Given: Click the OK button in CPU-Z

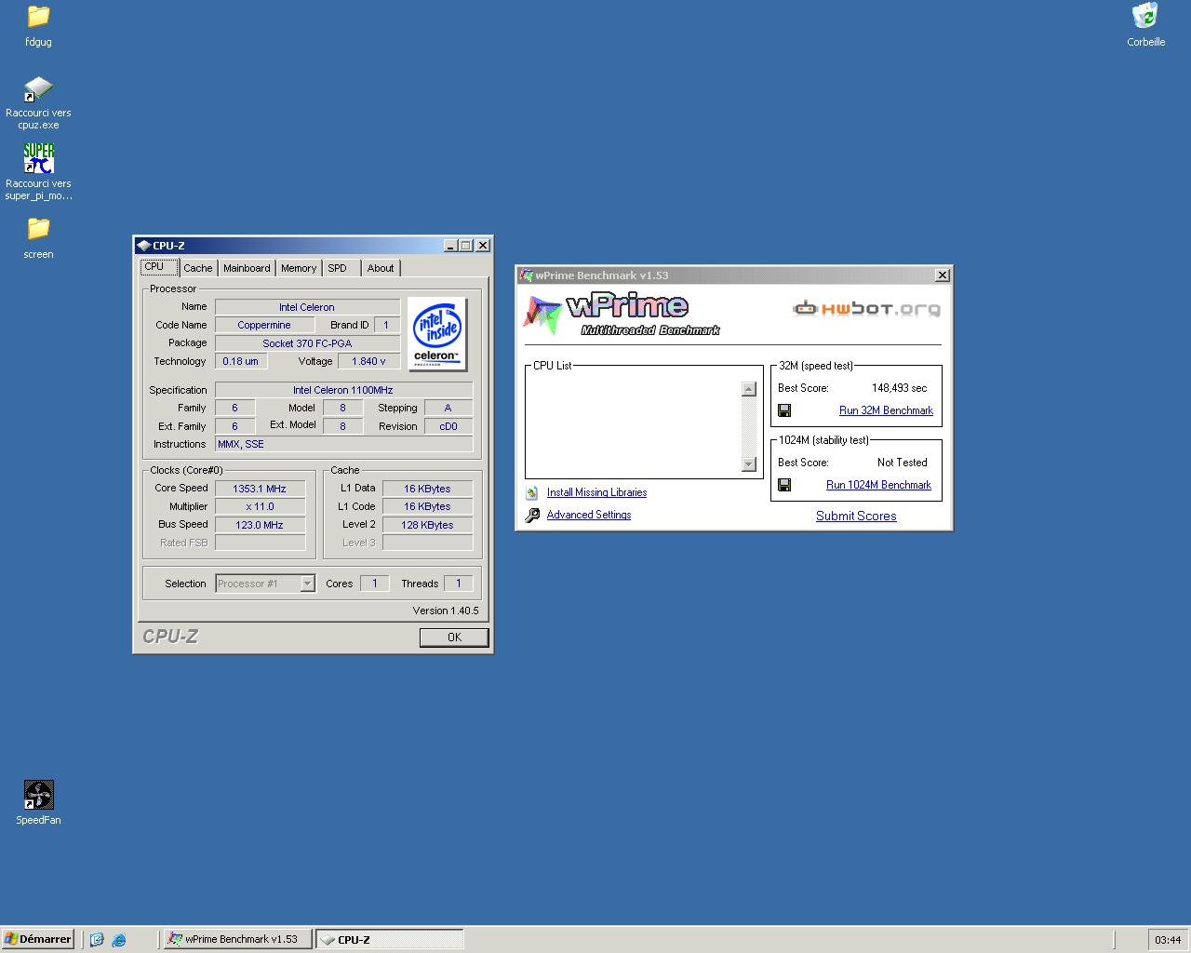Looking at the screenshot, I should [454, 638].
